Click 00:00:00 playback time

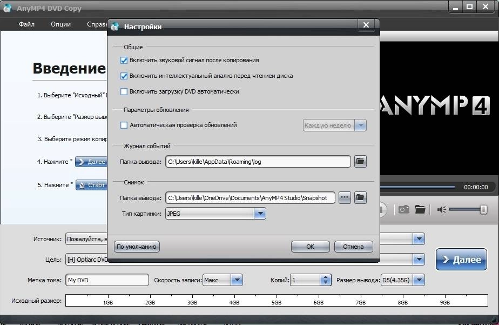476,187
